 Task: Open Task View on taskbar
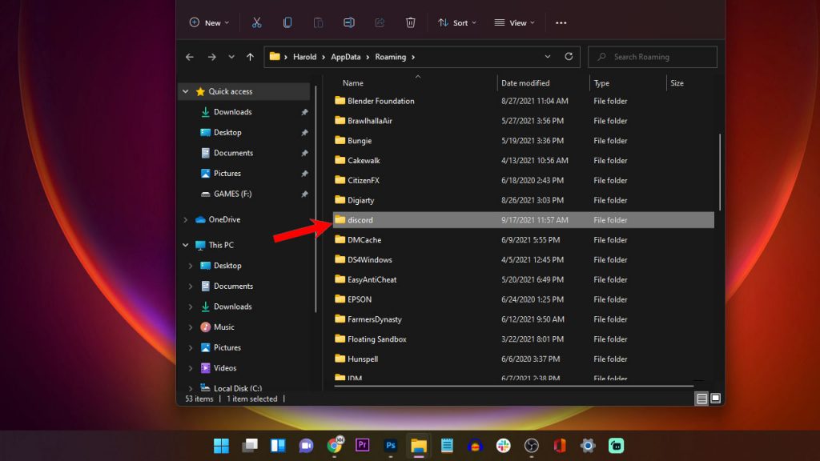coord(250,445)
